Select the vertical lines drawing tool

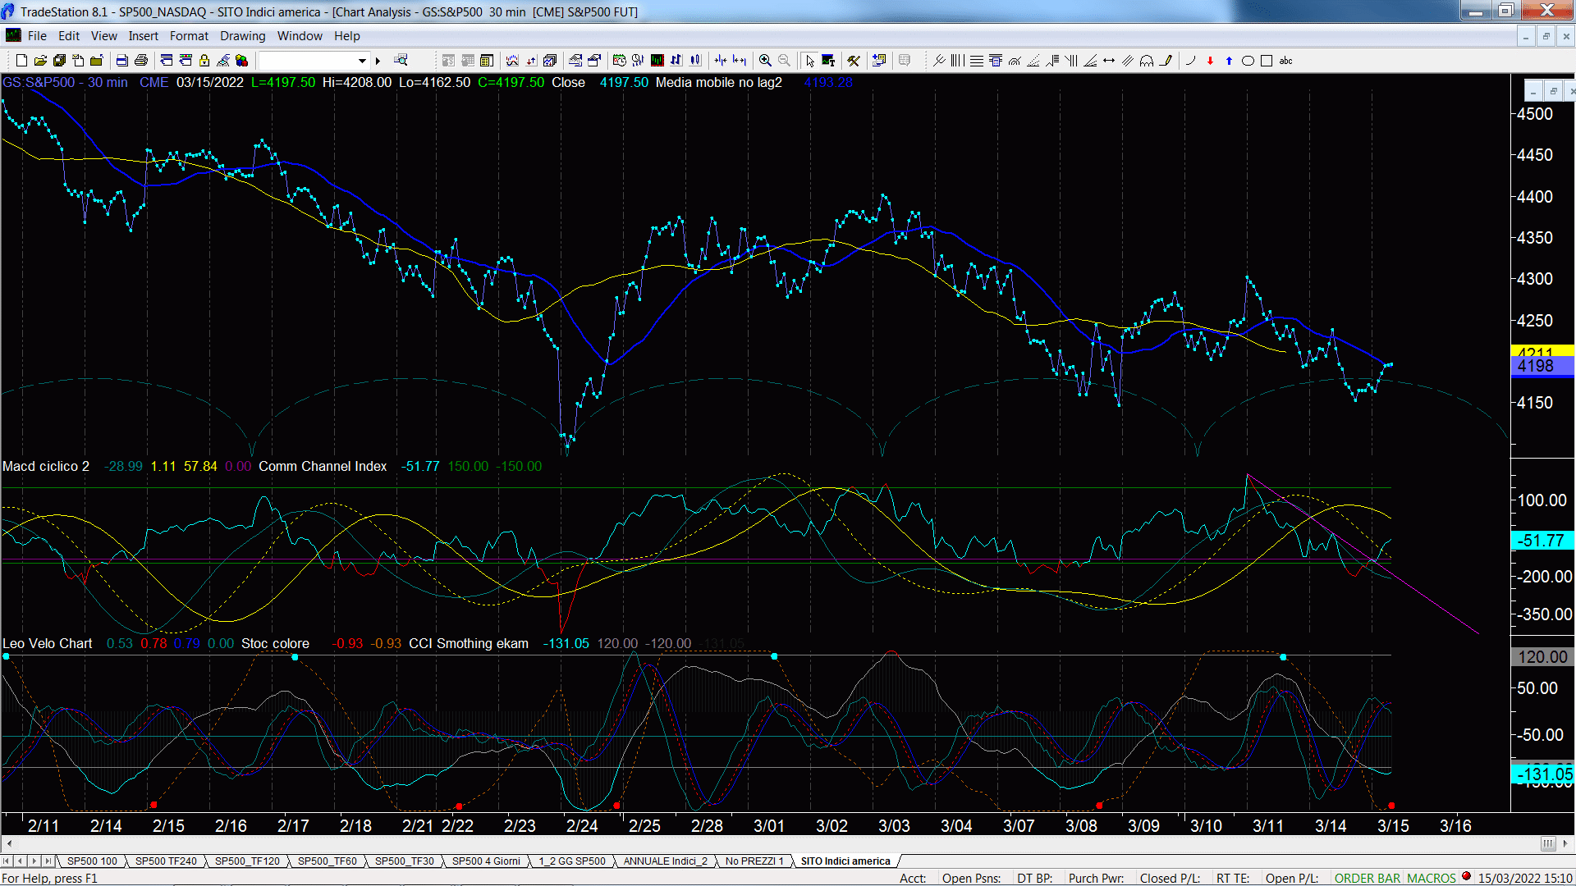tap(958, 61)
